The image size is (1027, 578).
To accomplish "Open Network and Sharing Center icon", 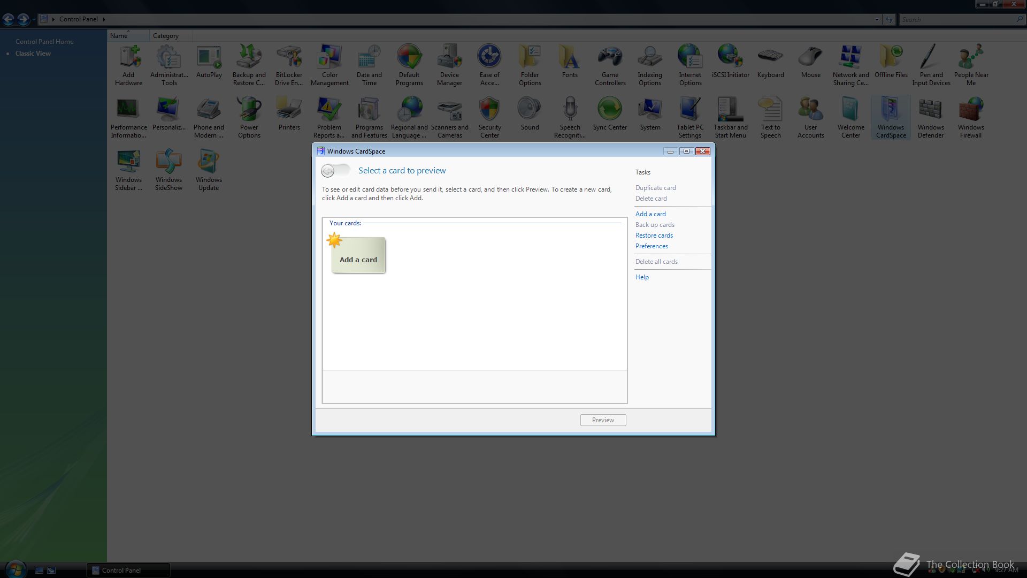I will click(x=850, y=65).
